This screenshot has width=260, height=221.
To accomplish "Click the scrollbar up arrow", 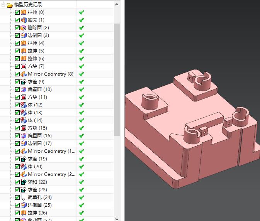I will [x=117, y=4].
